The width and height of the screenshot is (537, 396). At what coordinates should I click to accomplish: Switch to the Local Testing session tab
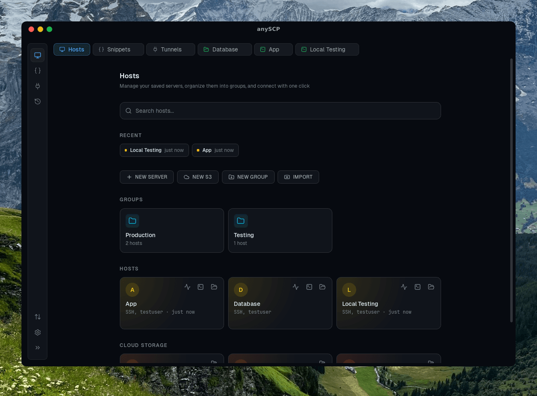tap(327, 49)
